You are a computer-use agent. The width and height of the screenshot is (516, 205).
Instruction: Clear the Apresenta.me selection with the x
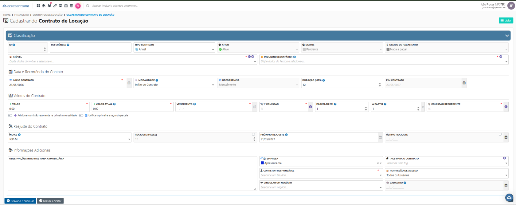coord(378,164)
